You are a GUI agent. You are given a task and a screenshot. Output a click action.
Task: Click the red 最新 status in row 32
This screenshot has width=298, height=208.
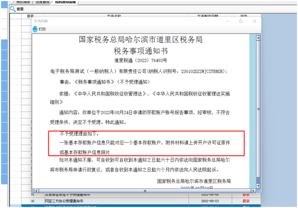pos(246,201)
